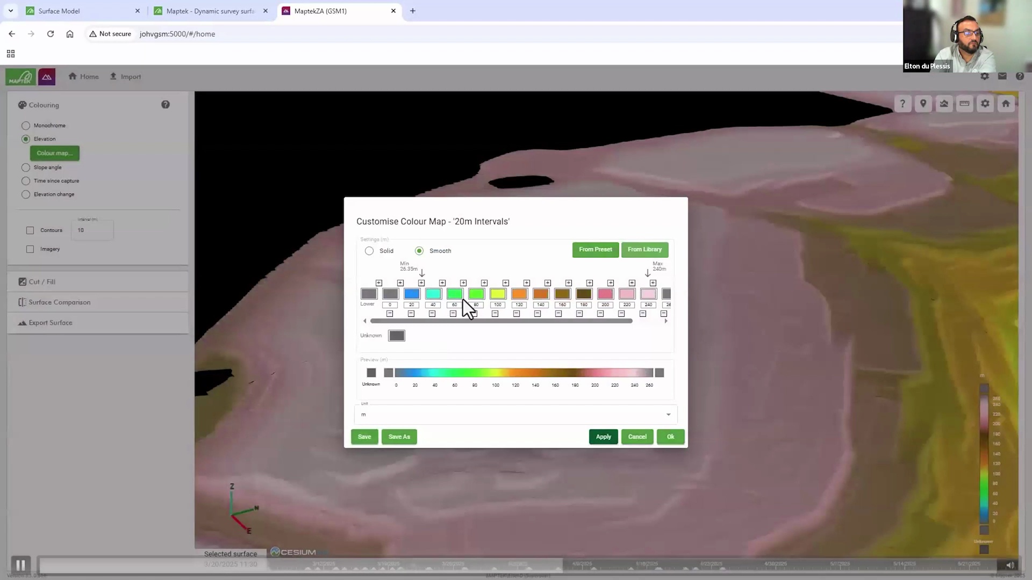Click the viewer help question-mark icon
This screenshot has height=580, width=1032.
(x=902, y=104)
